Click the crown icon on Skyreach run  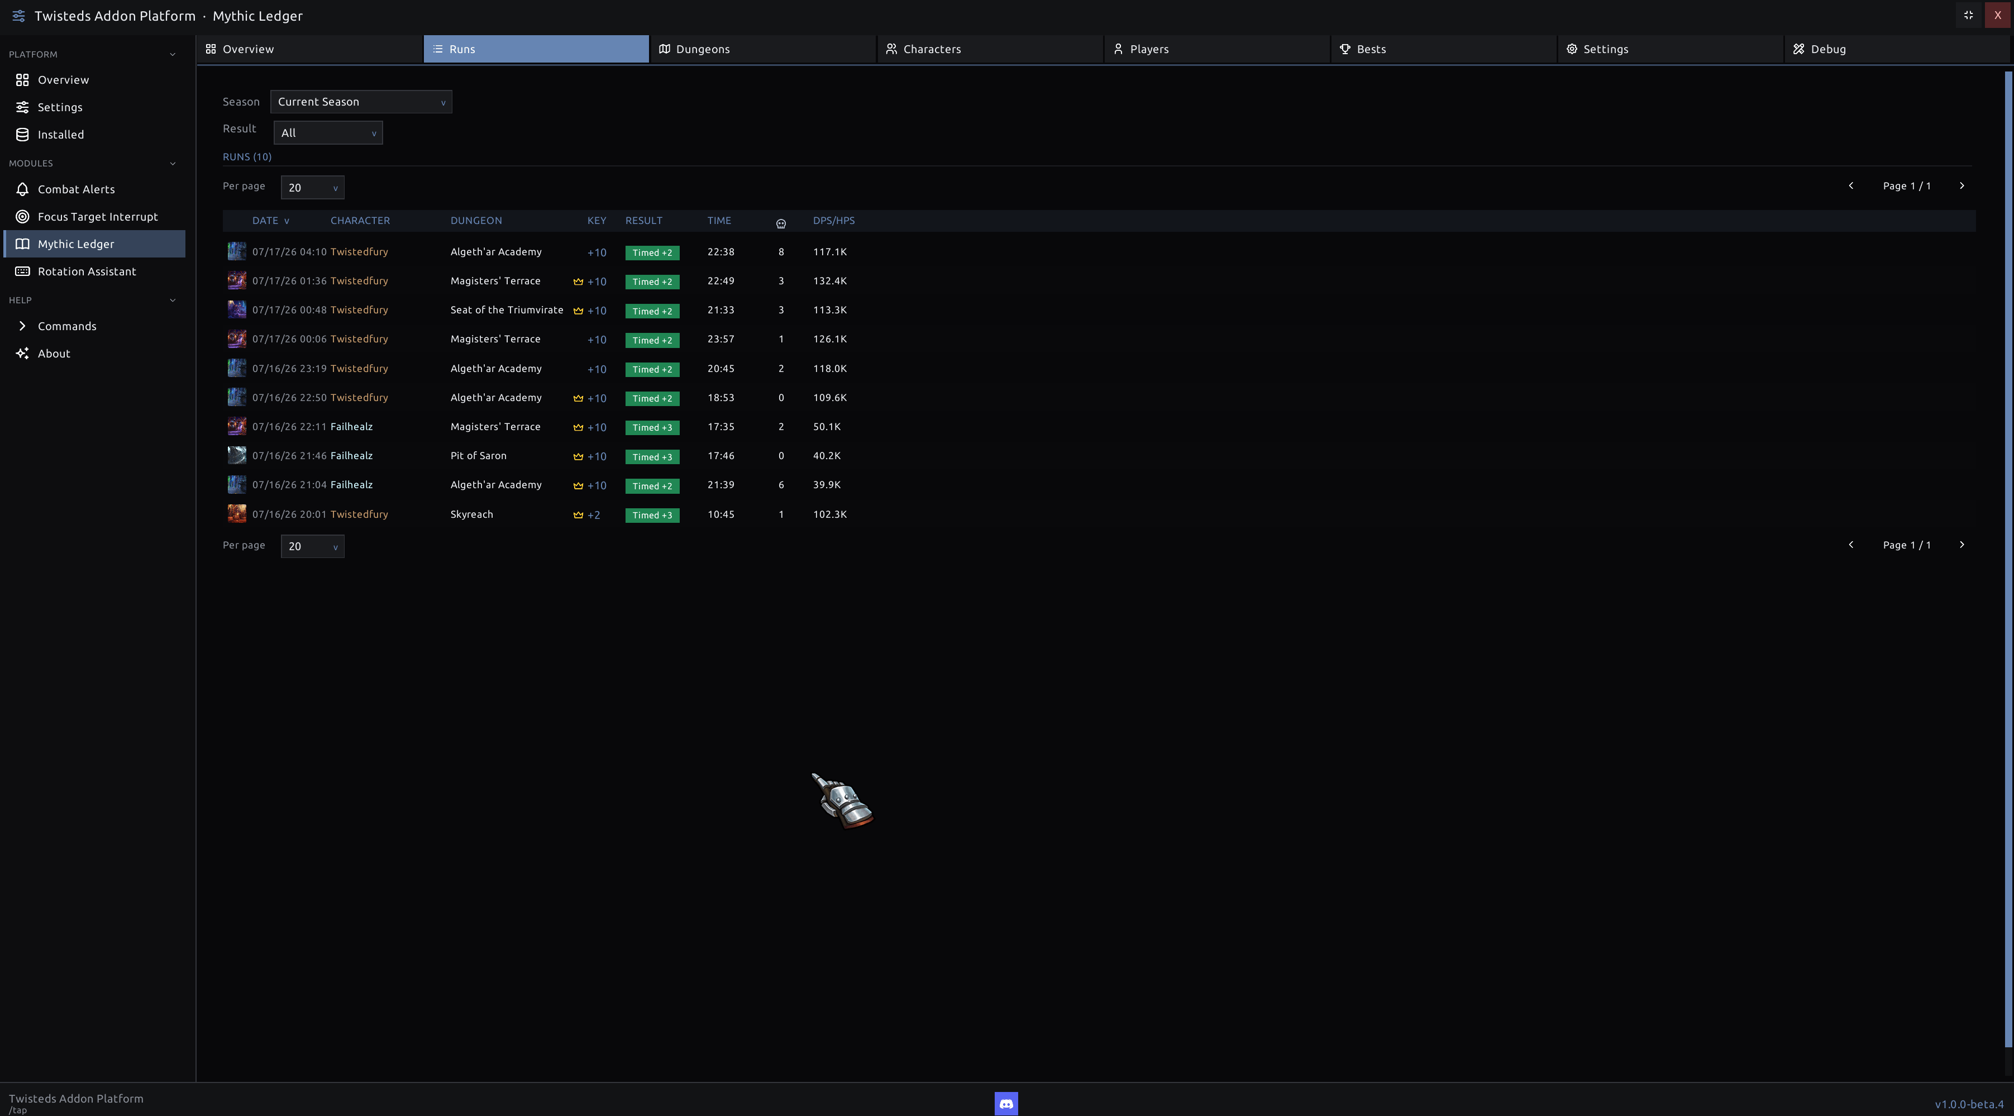[579, 514]
